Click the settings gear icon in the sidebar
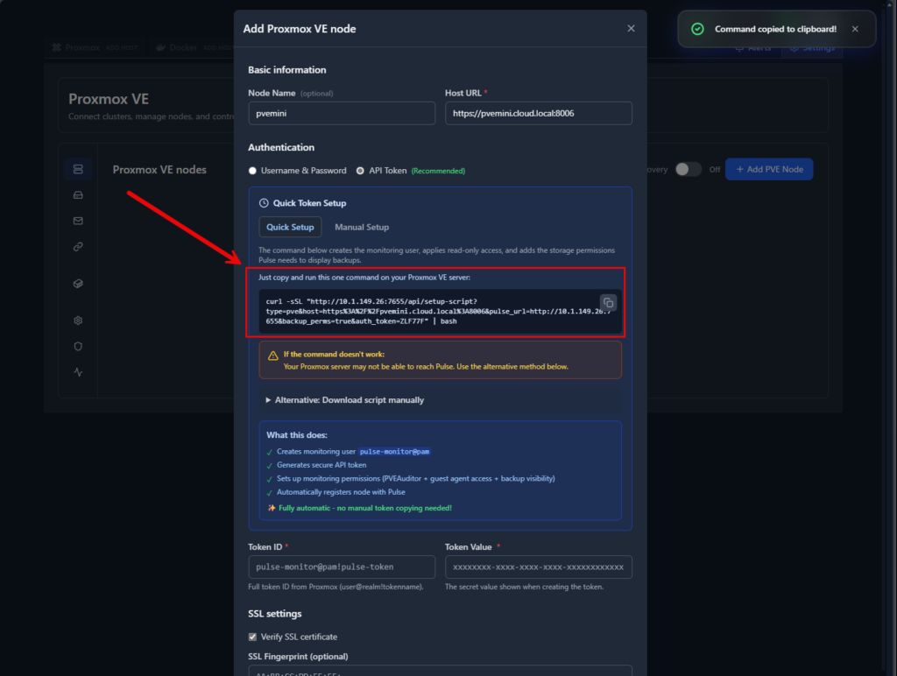The width and height of the screenshot is (897, 676). pyautogui.click(x=77, y=320)
